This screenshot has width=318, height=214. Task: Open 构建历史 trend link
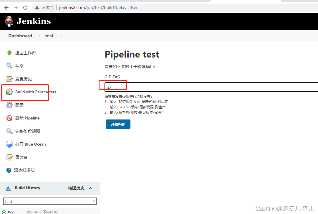tap(76, 188)
